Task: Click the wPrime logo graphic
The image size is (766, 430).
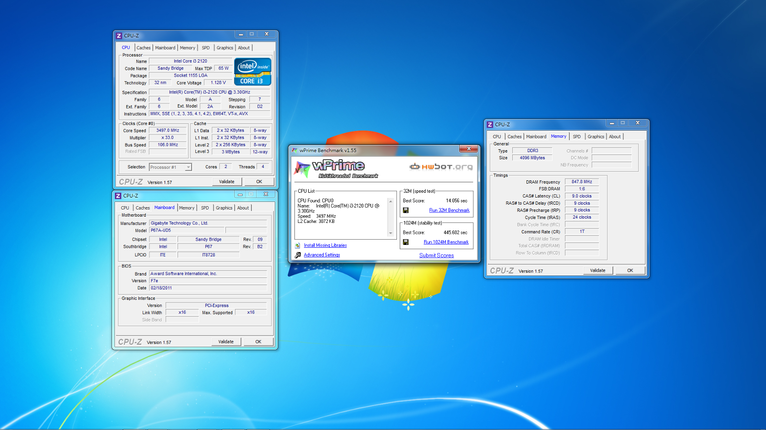Action: [336, 169]
